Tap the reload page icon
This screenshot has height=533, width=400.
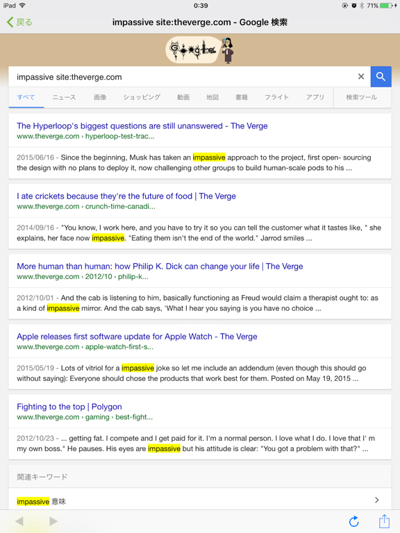tap(353, 521)
